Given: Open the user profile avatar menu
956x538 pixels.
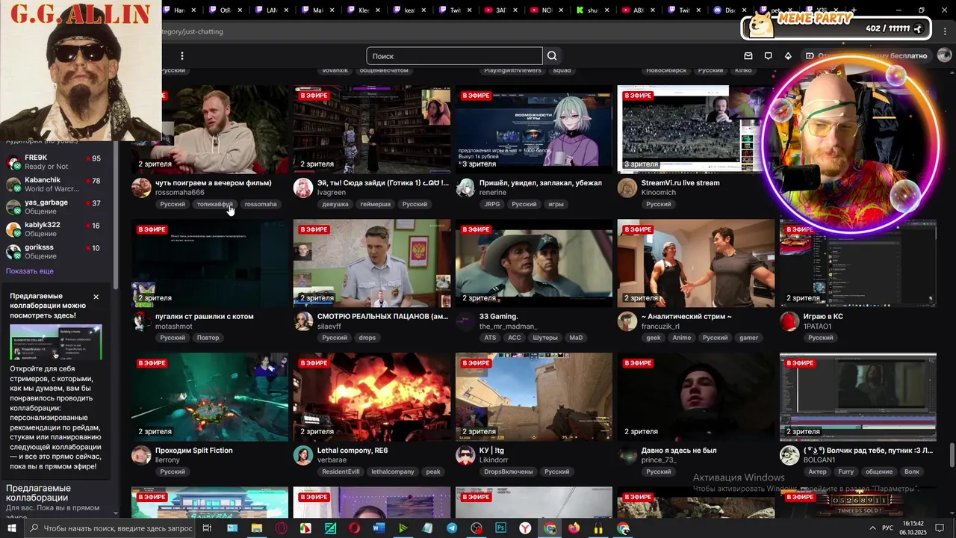Looking at the screenshot, I should pos(944,55).
